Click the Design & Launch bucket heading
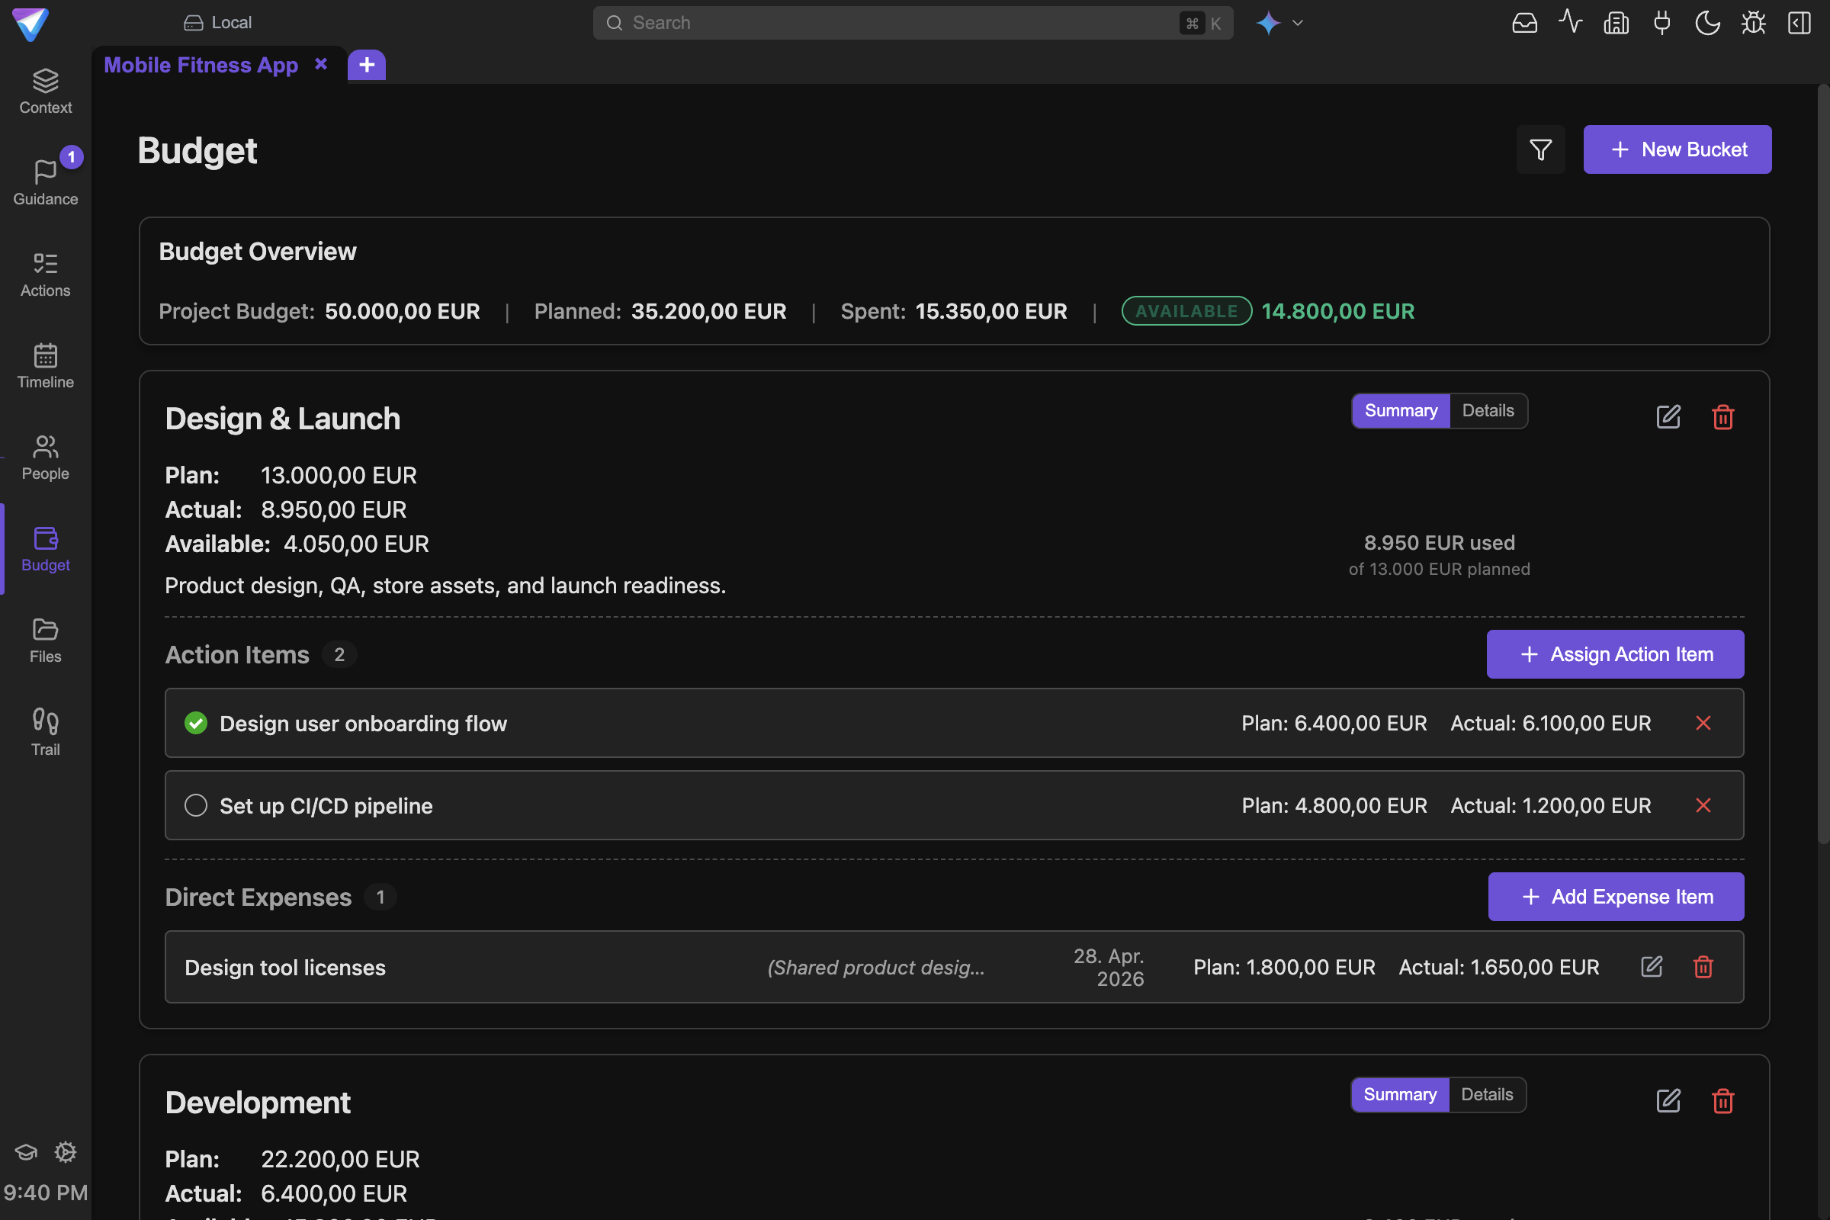The width and height of the screenshot is (1830, 1220). coord(282,419)
